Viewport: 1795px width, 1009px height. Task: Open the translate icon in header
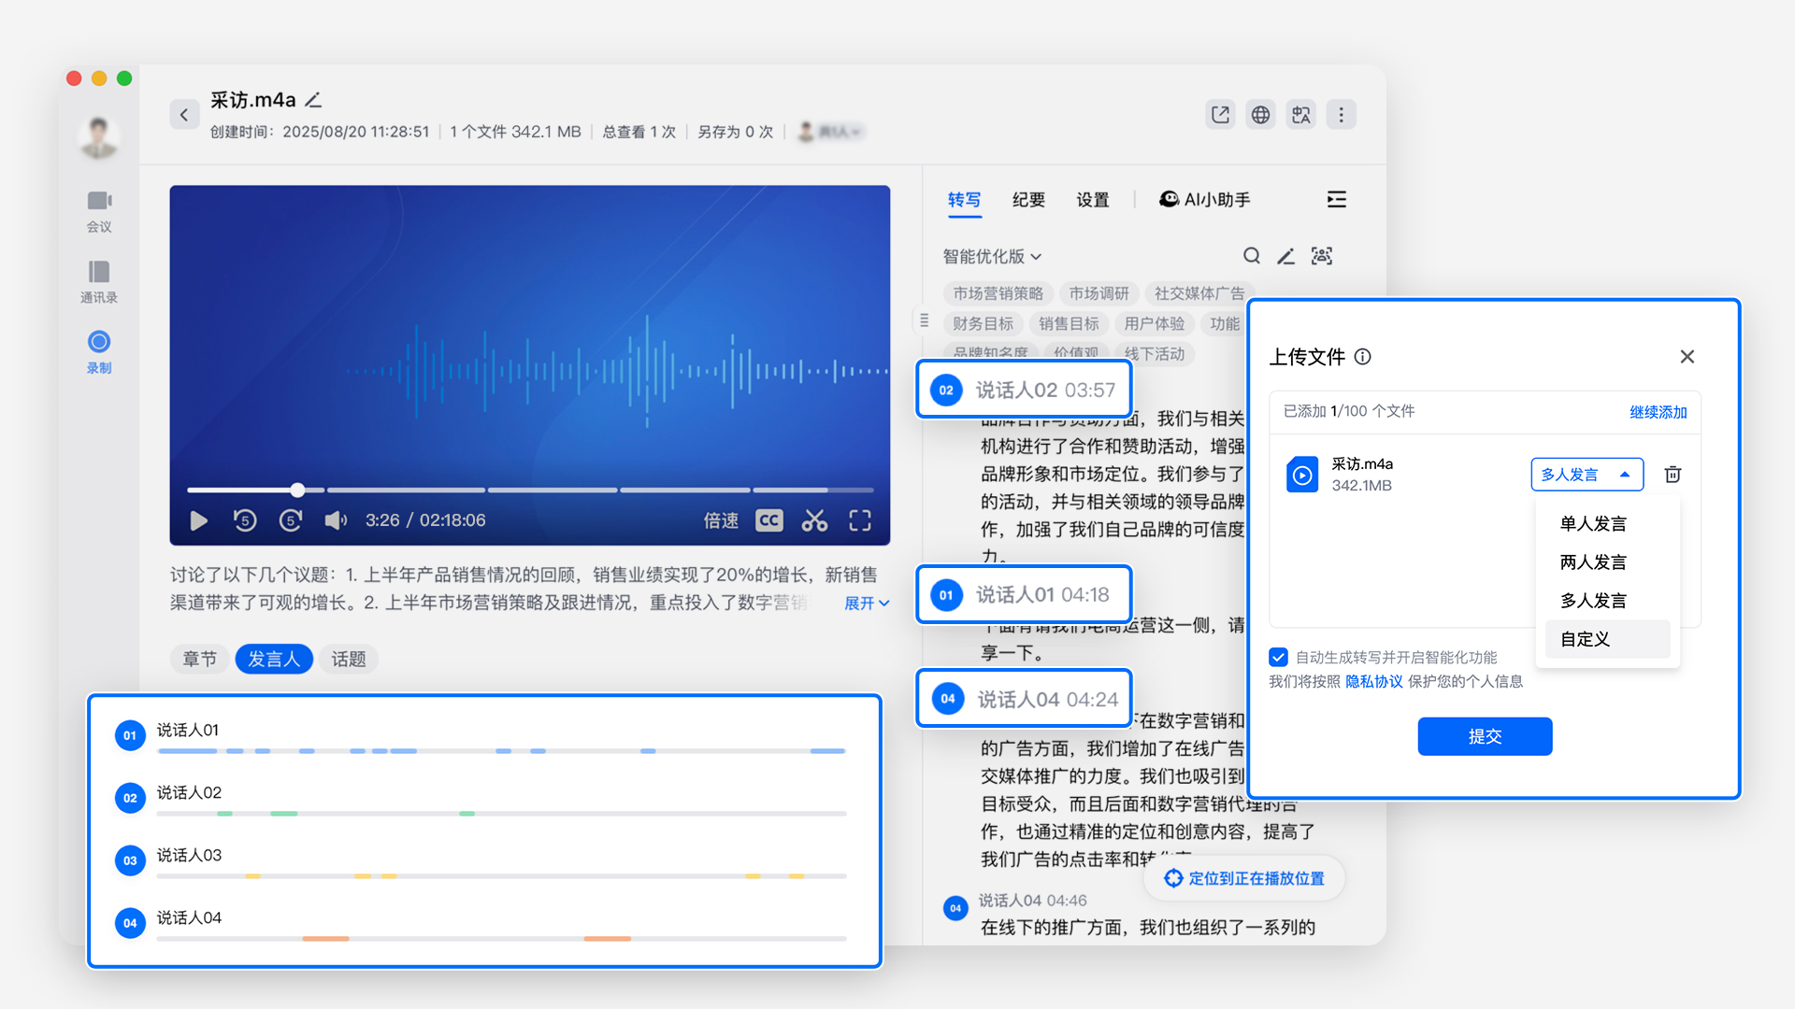1300,115
